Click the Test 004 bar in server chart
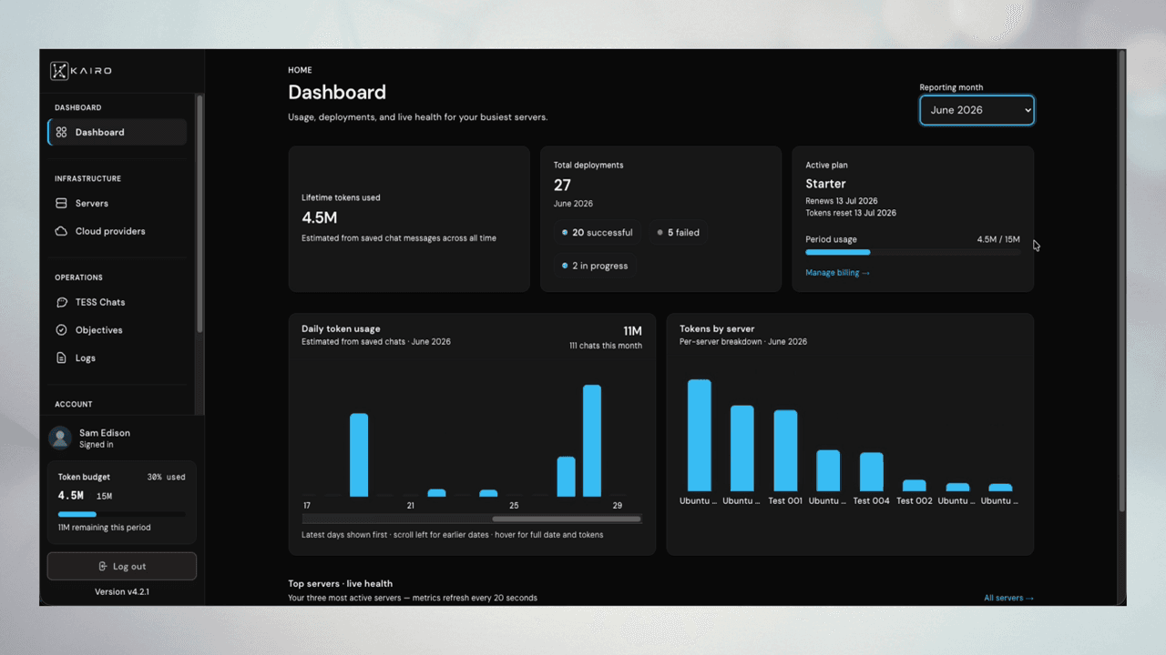This screenshot has width=1166, height=655. click(872, 472)
